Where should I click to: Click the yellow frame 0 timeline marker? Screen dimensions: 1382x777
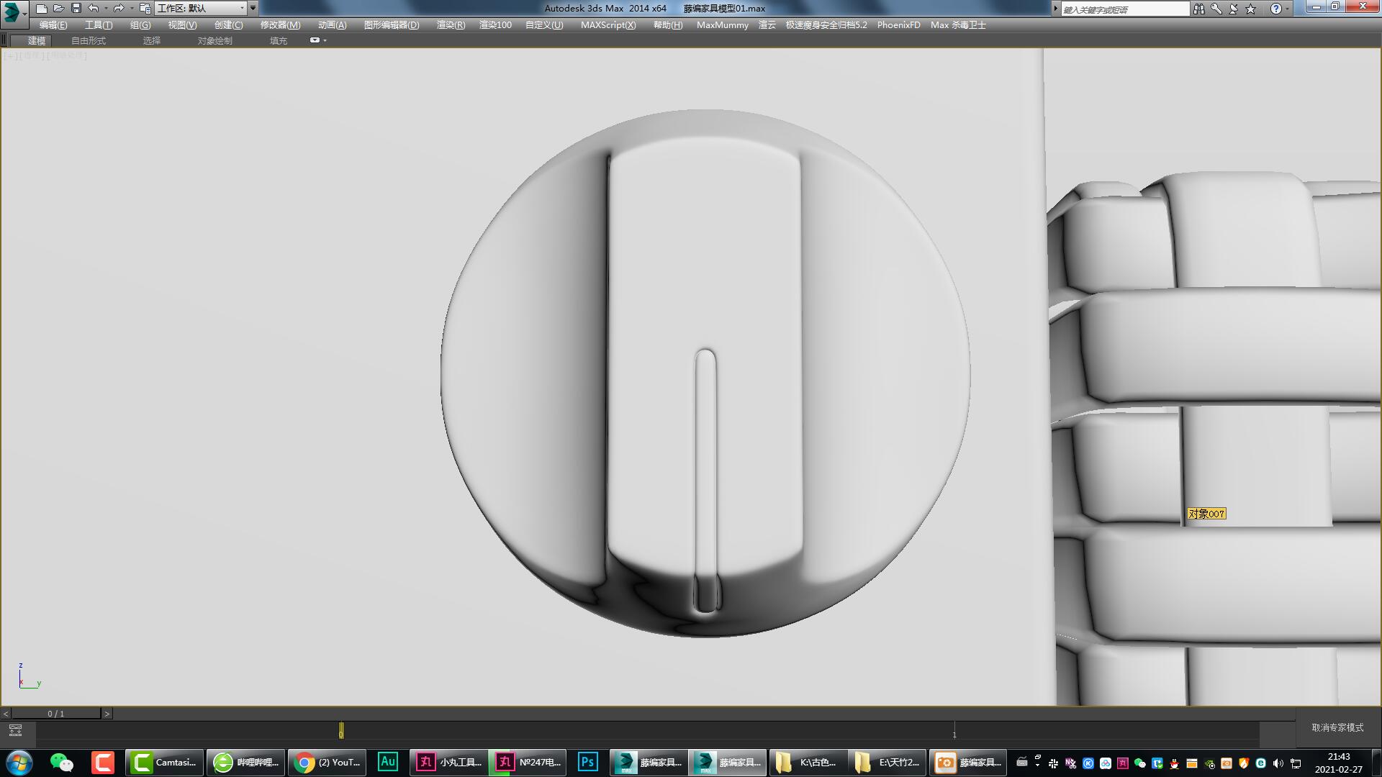tap(341, 731)
